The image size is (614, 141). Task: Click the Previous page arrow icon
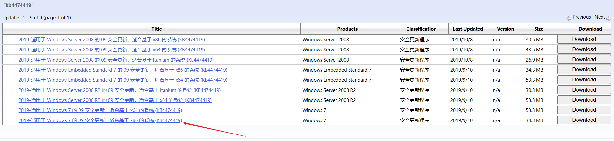[569, 19]
